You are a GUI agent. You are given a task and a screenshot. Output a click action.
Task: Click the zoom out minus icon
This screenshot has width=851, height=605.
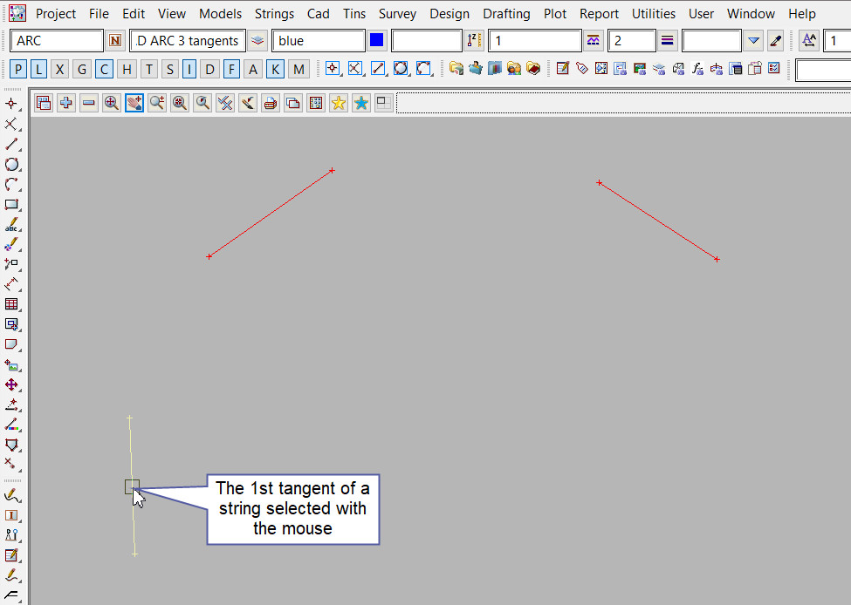pyautogui.click(x=89, y=103)
